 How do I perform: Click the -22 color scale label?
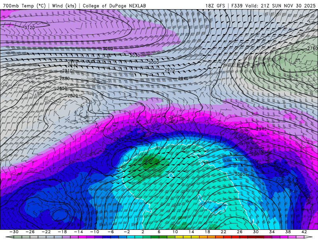coord(46,232)
